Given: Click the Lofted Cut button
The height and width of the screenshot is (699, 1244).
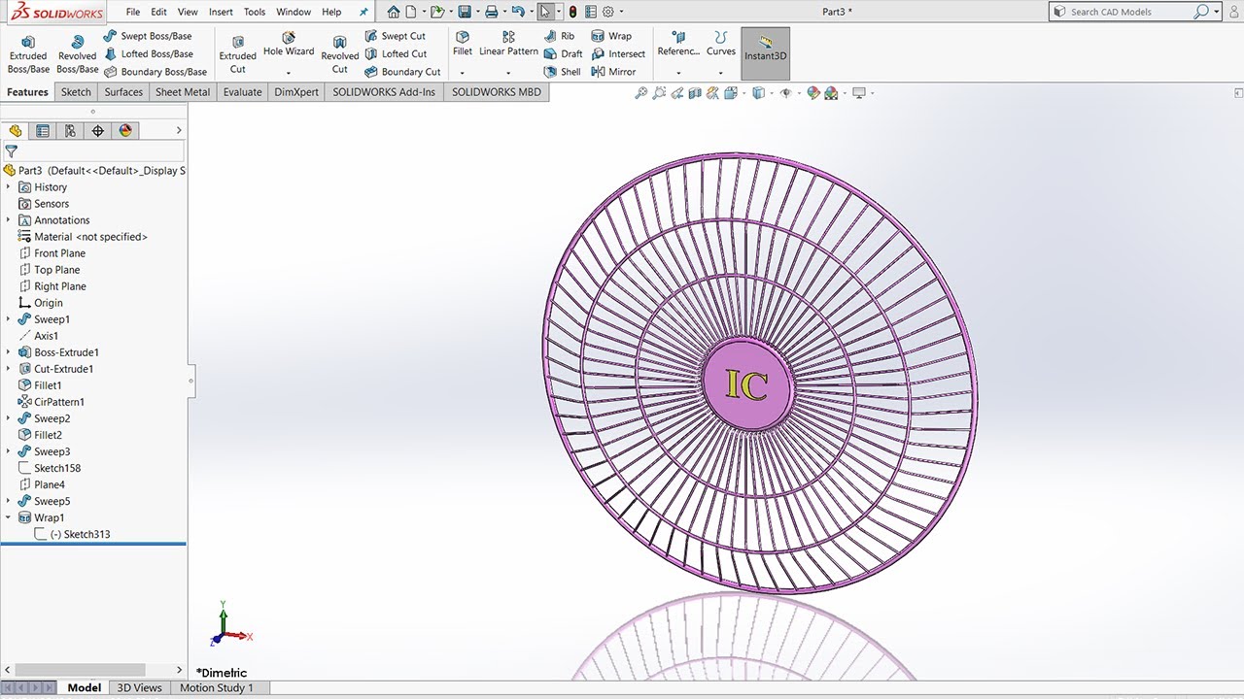Looking at the screenshot, I should (x=397, y=53).
